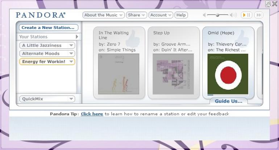
Task: Click the low volume speaker icon
Action: click(204, 15)
